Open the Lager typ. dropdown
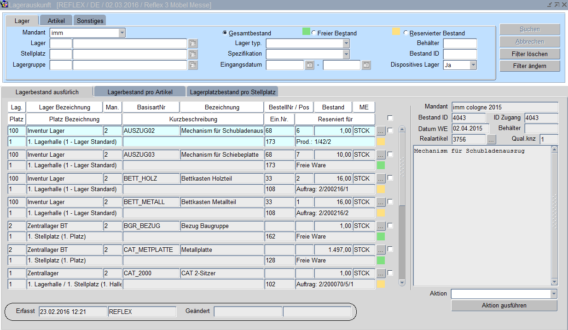Viewport: 568px width, 330px height. tap(346, 43)
